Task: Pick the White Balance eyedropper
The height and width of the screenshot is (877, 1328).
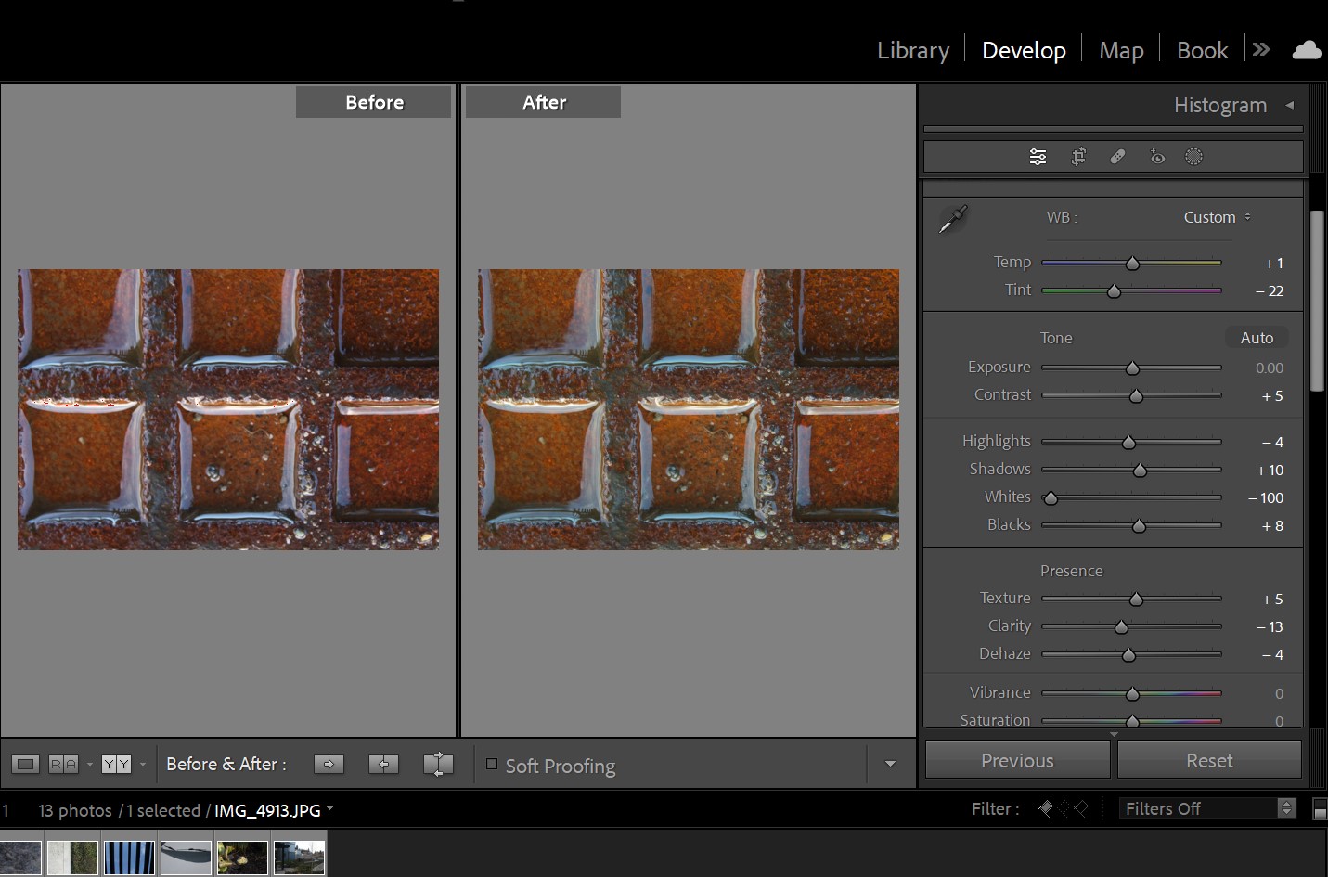Action: 952,220
